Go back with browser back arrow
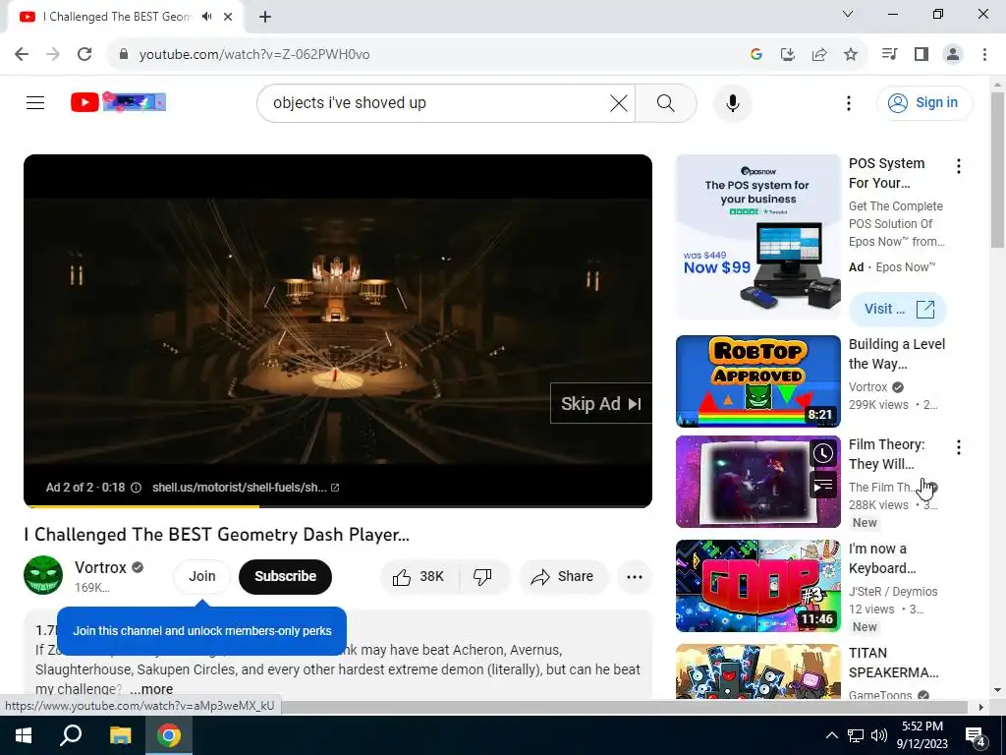The width and height of the screenshot is (1006, 755). pyautogui.click(x=22, y=54)
